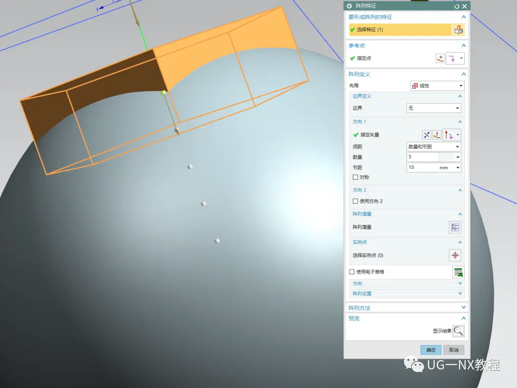Screen dimensions: 517x388
Task: Click the select instance point icon
Action: (x=455, y=255)
